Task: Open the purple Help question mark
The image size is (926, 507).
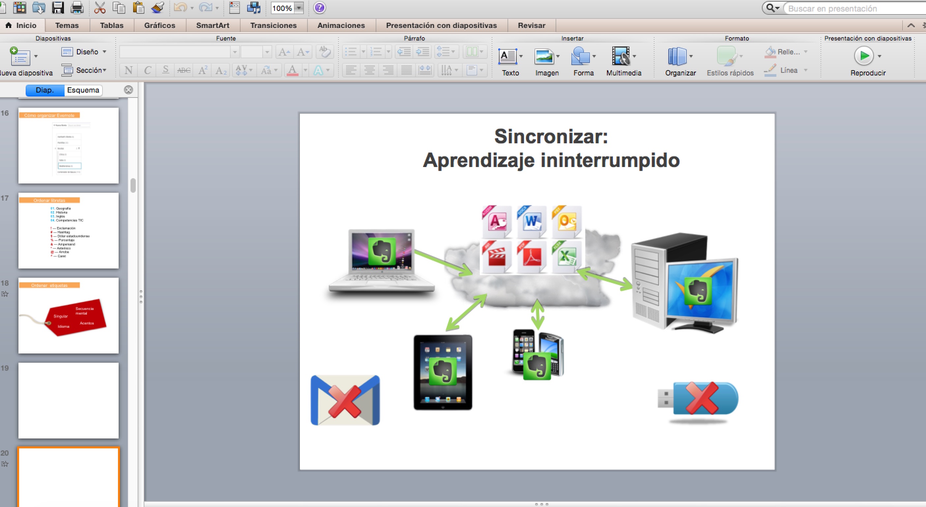Action: (x=320, y=8)
